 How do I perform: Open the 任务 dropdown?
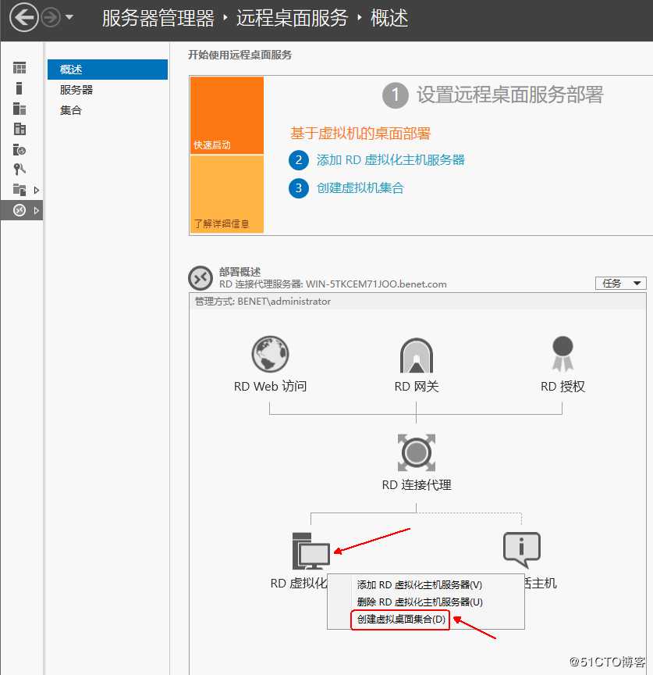(621, 283)
